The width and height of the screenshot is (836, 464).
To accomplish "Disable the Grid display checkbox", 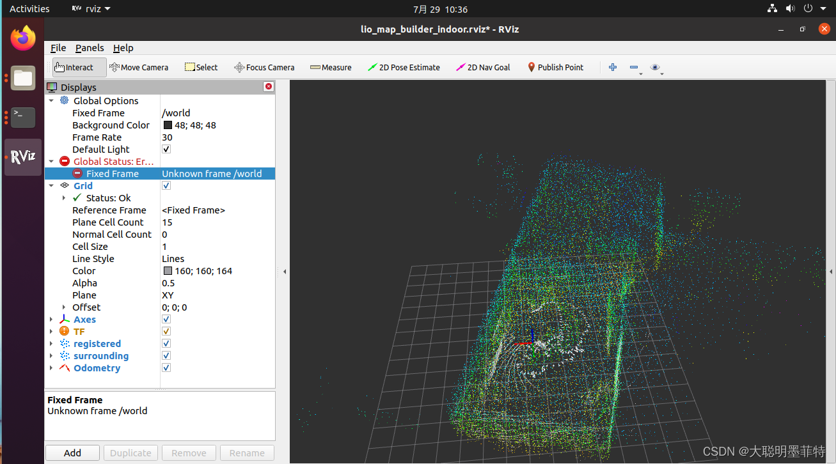I will [x=166, y=185].
